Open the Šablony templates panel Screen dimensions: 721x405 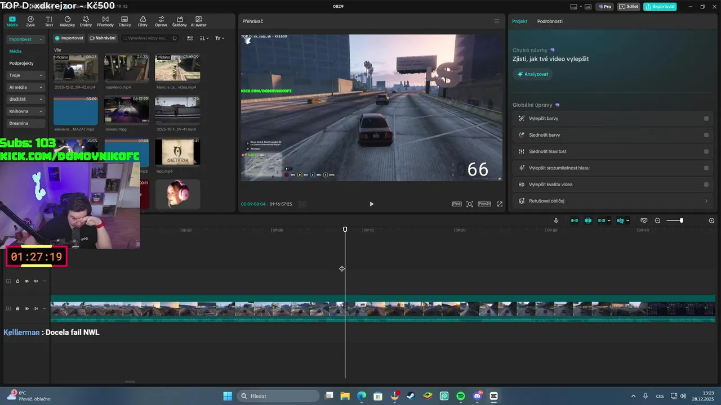click(180, 21)
